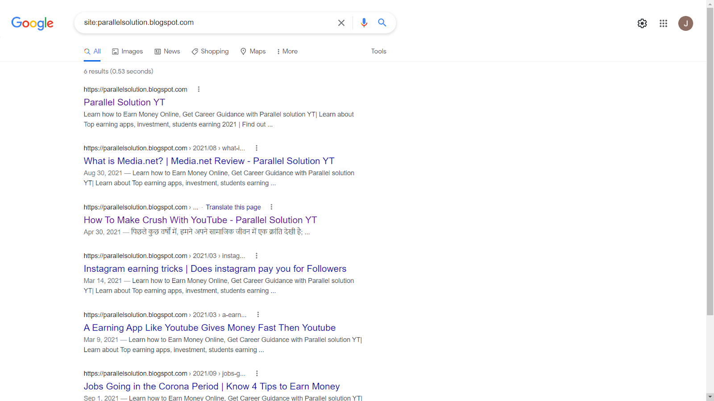Viewport: 714px width, 401px height.
Task: Start voice search with the microphone icon
Action: coord(364,23)
